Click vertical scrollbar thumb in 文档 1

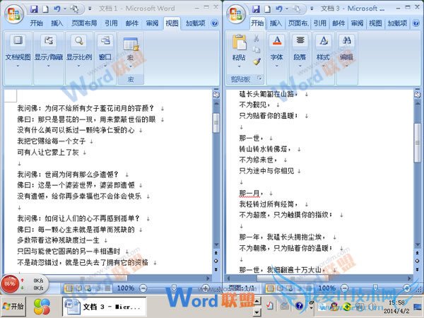pos(216,123)
